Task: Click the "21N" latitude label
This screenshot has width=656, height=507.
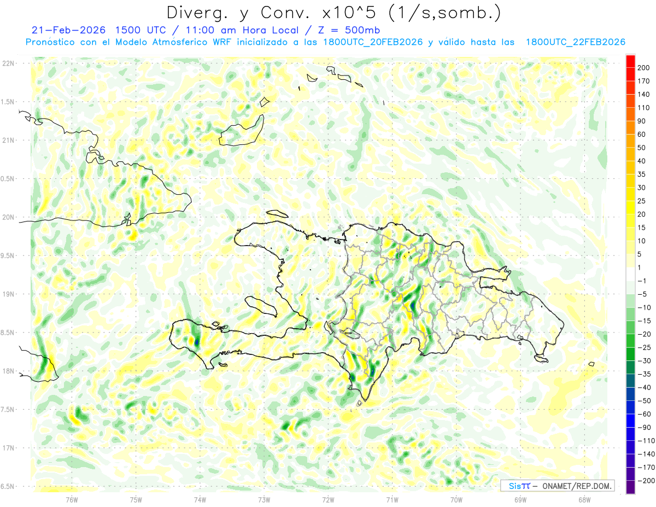Action: [8, 140]
